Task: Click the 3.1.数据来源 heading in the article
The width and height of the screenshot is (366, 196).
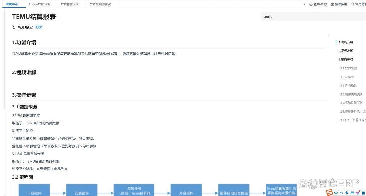Action: [25, 107]
